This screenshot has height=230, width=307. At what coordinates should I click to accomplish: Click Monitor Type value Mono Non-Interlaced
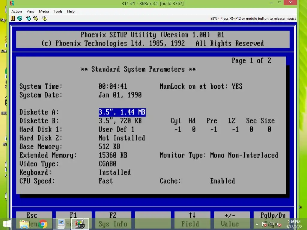coord(244,155)
